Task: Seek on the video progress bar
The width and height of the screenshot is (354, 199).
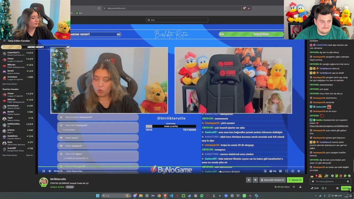Action: pos(171,167)
